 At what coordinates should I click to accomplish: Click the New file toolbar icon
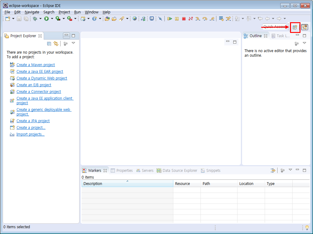(x=8, y=19)
